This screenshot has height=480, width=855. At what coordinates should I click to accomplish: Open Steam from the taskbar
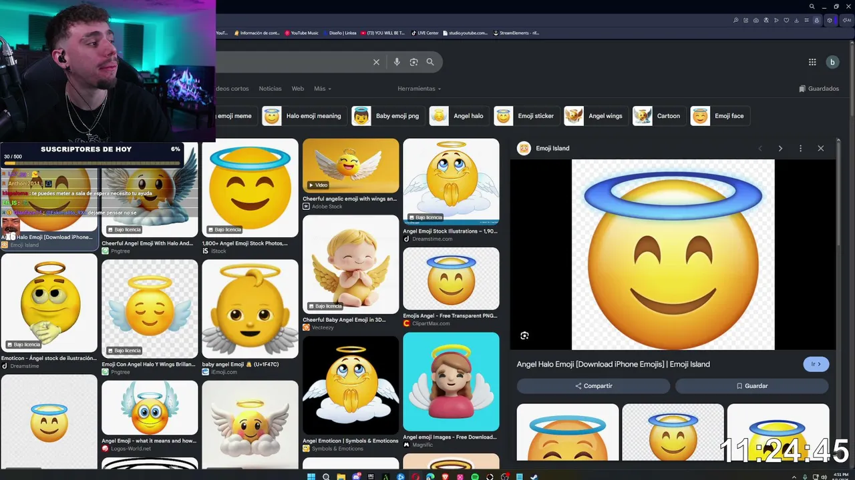point(534,477)
